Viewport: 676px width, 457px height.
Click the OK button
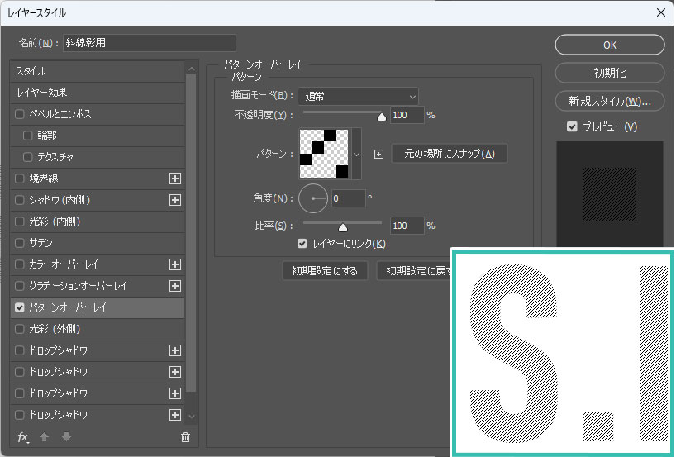(610, 45)
